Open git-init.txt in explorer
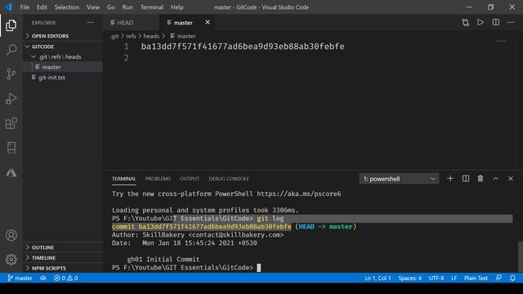Image resolution: width=523 pixels, height=294 pixels. (x=63, y=78)
